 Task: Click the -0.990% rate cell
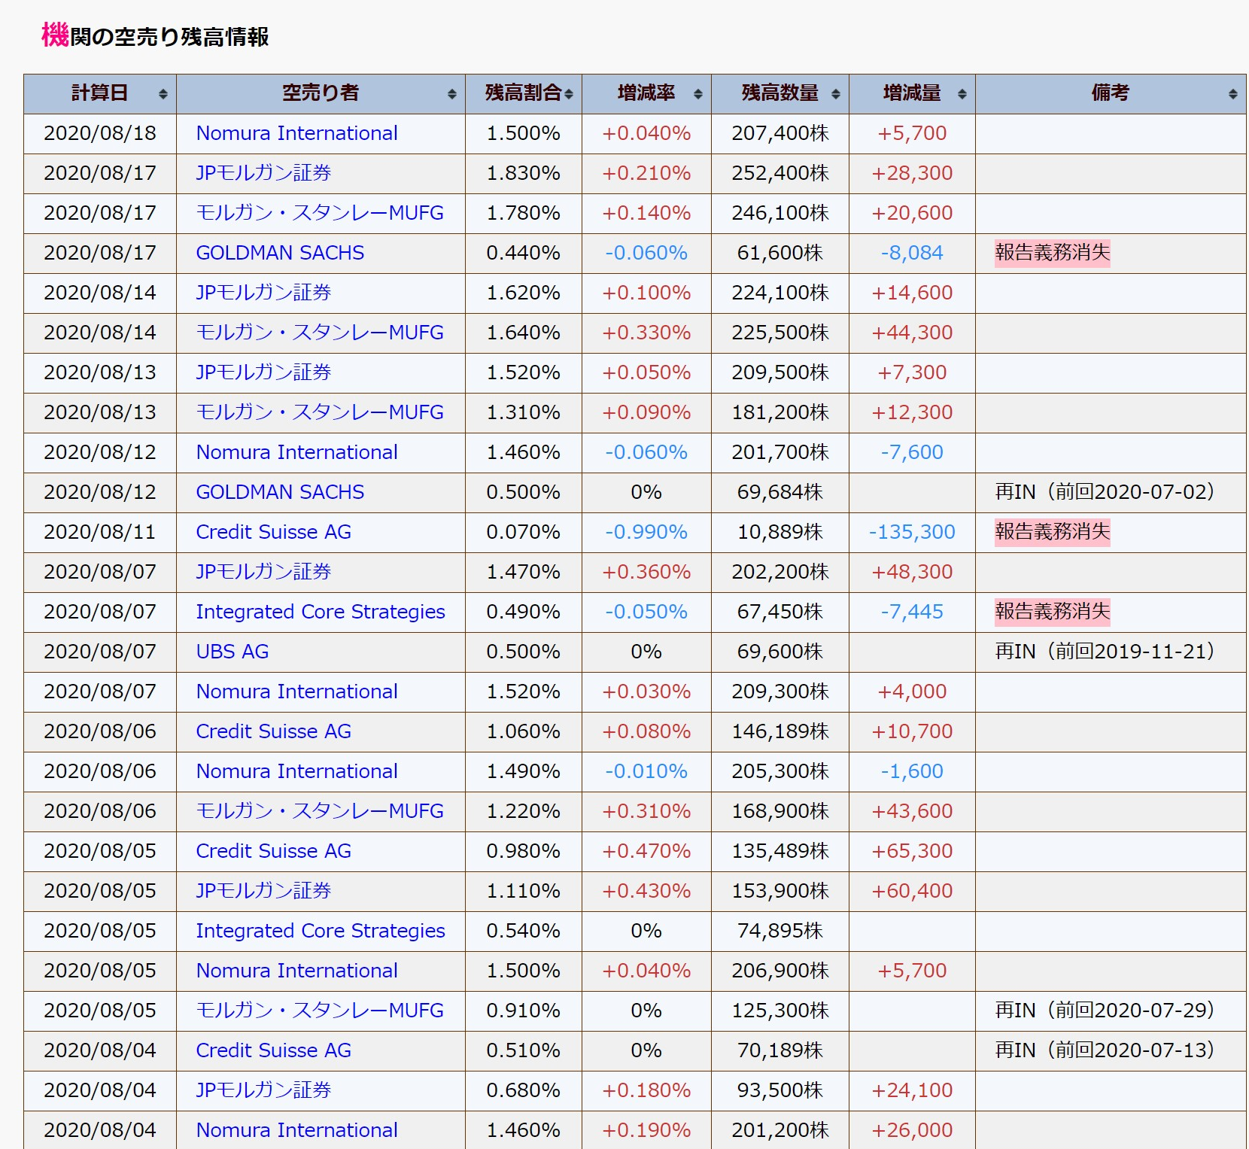[646, 532]
